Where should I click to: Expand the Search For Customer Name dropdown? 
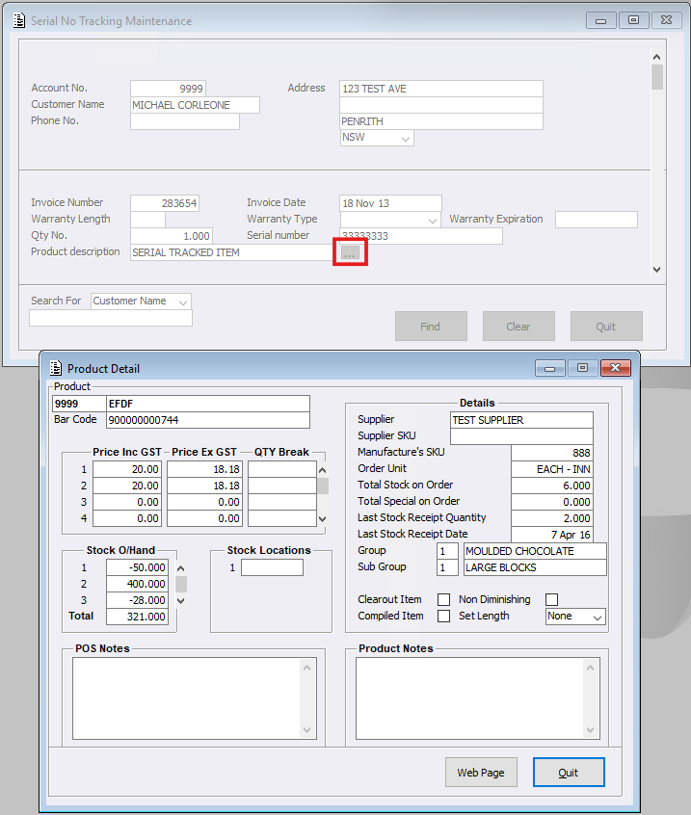click(x=183, y=302)
